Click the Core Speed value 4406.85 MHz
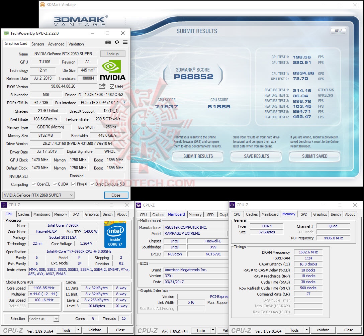Image resolution: width=364 pixels, height=336 pixels. 44,288
